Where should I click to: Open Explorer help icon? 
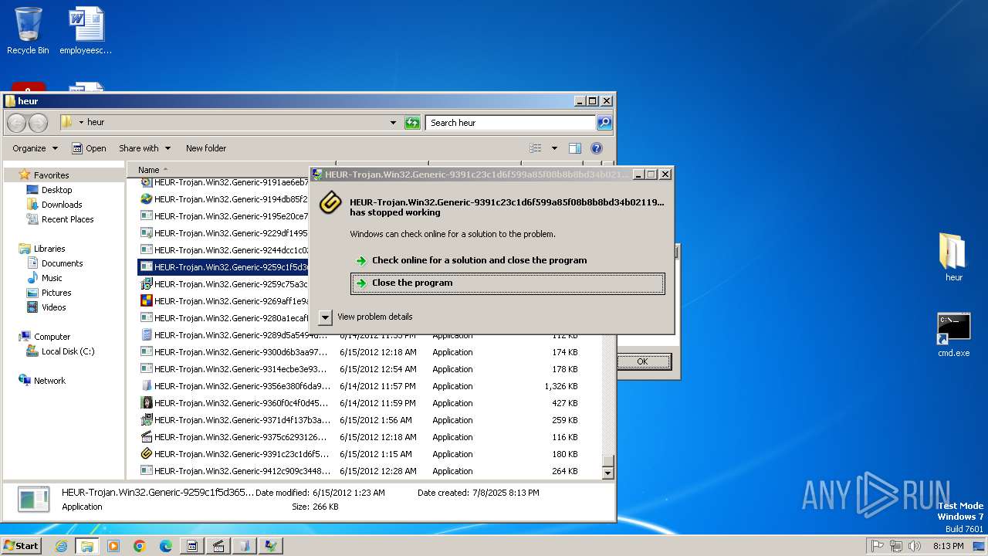coord(597,148)
